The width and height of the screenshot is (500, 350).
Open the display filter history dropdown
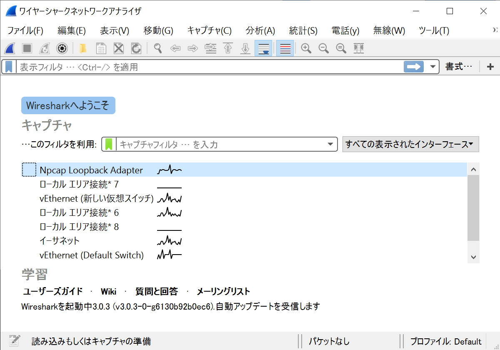pyautogui.click(x=432, y=67)
